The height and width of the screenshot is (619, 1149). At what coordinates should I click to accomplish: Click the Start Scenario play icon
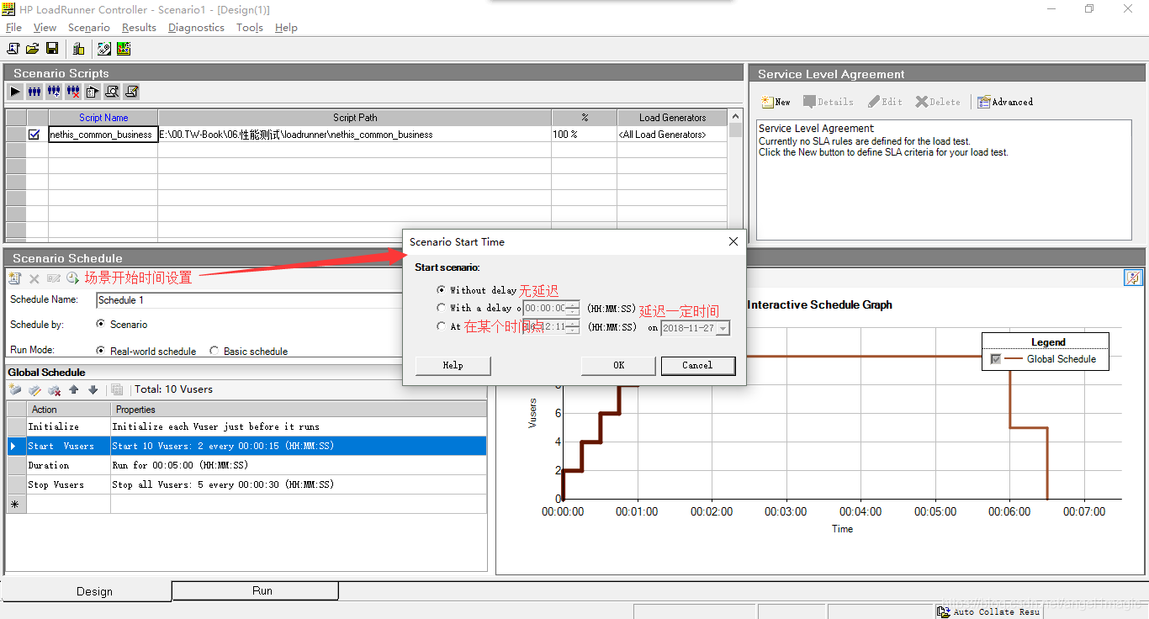click(x=15, y=92)
